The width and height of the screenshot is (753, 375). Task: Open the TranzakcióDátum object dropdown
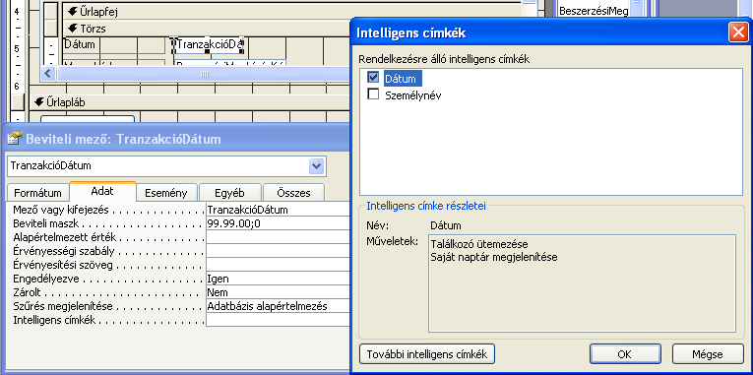point(316,166)
